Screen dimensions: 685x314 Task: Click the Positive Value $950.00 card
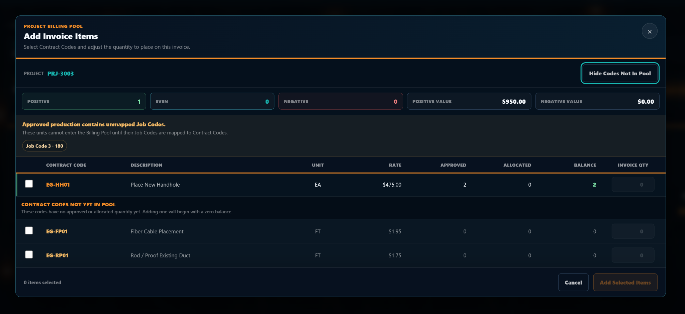coord(469,101)
